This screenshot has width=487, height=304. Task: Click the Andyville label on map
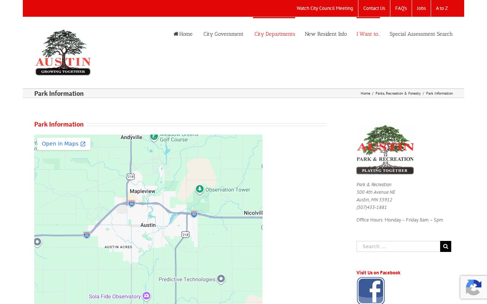(x=131, y=137)
